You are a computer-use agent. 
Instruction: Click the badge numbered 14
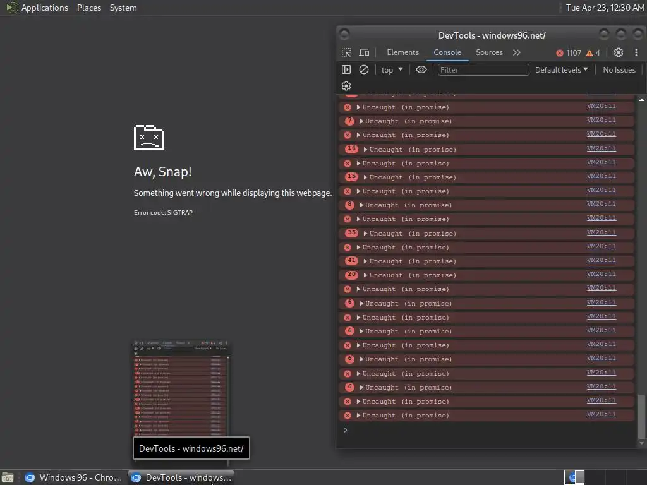[351, 148]
